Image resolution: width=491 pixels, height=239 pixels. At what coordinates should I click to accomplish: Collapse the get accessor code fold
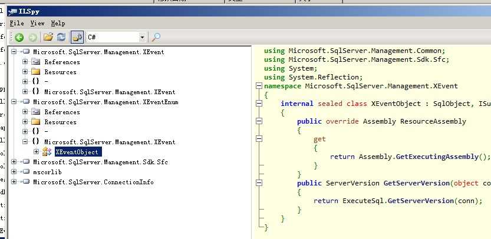click(x=259, y=138)
